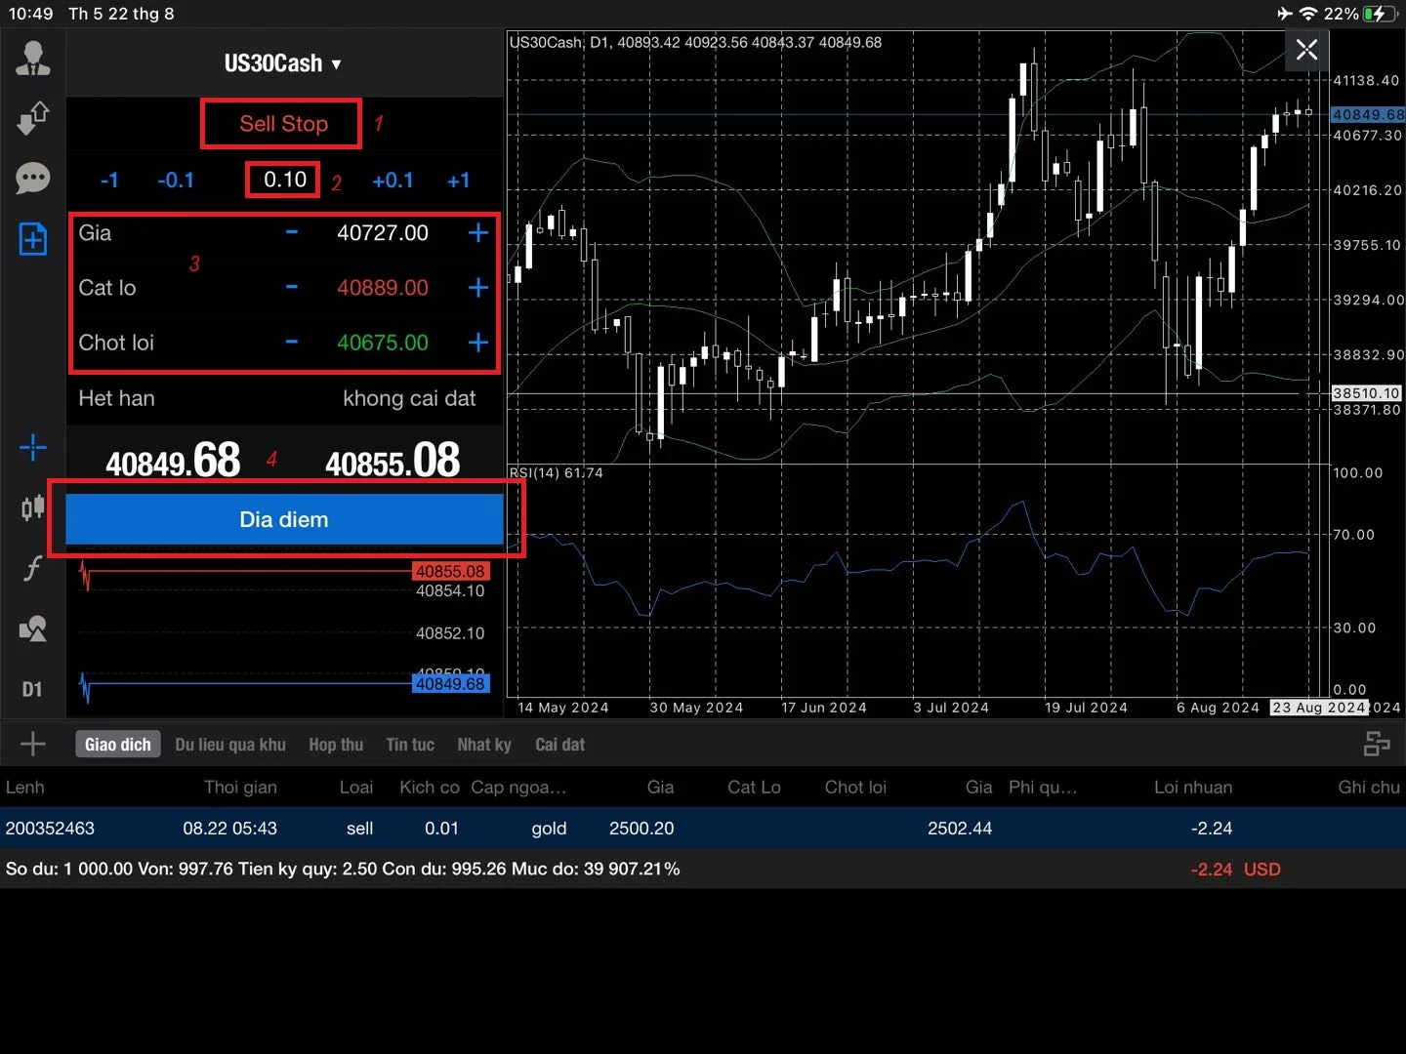The image size is (1406, 1054).
Task: Decrease Gia price with minus
Action: click(291, 232)
